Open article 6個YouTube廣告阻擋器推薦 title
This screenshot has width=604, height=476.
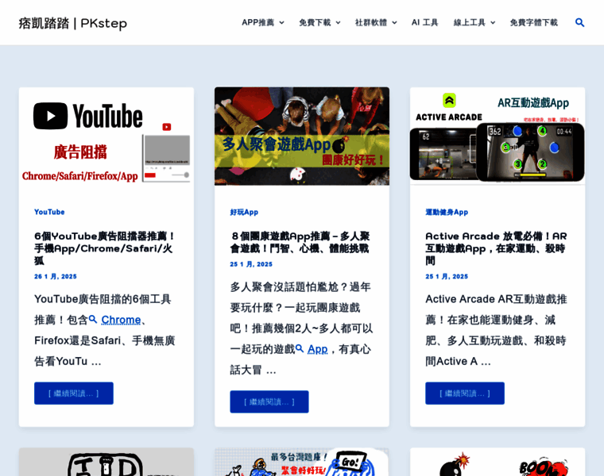(105, 248)
